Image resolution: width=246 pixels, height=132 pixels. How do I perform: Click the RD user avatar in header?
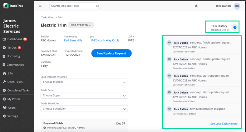click(237, 6)
